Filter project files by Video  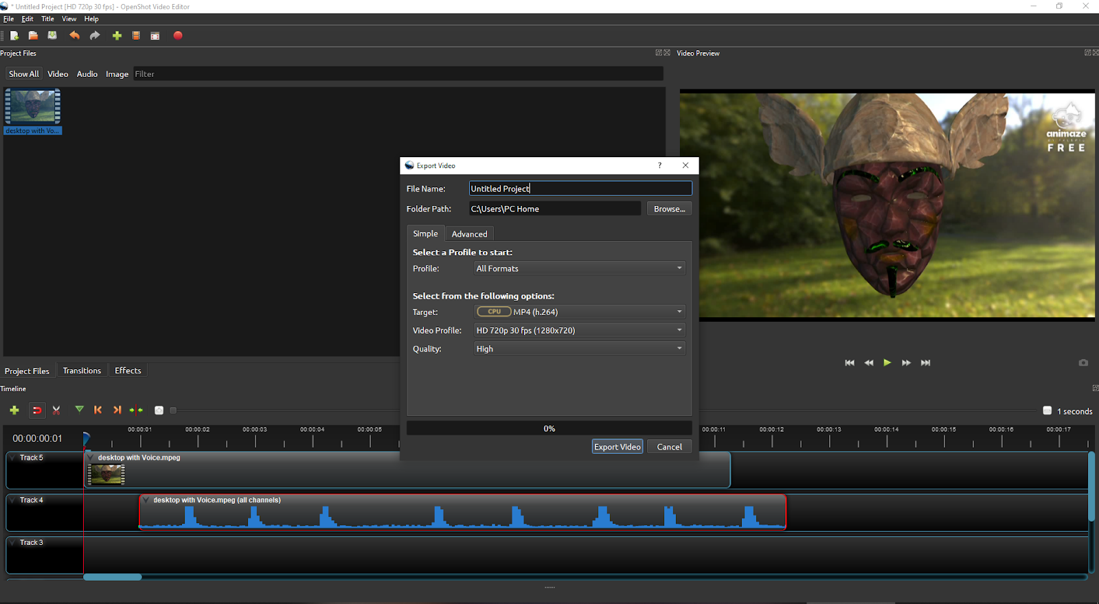click(58, 73)
